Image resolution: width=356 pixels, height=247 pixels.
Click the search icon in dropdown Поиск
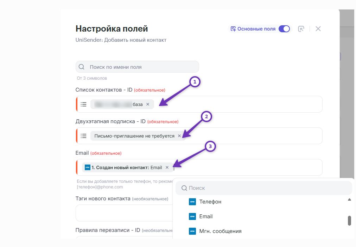(x=184, y=188)
